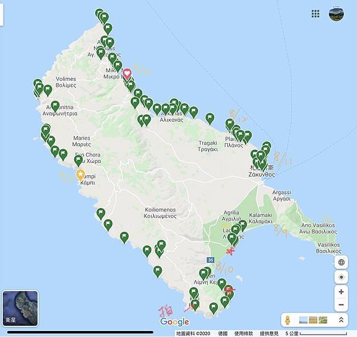357x337 pixels.
Task: Click the 地圖資料 ©2020 footer text
Action: (x=193, y=333)
